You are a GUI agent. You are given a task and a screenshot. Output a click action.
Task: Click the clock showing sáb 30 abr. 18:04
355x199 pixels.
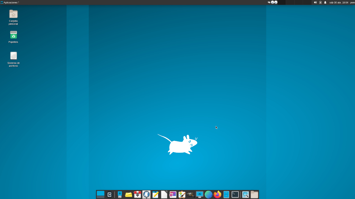[338, 2]
